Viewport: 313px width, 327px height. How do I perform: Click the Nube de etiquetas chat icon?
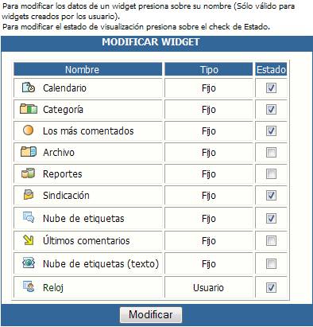[x=29, y=217]
